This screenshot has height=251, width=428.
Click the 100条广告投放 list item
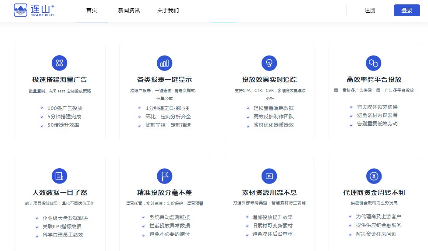(x=65, y=108)
